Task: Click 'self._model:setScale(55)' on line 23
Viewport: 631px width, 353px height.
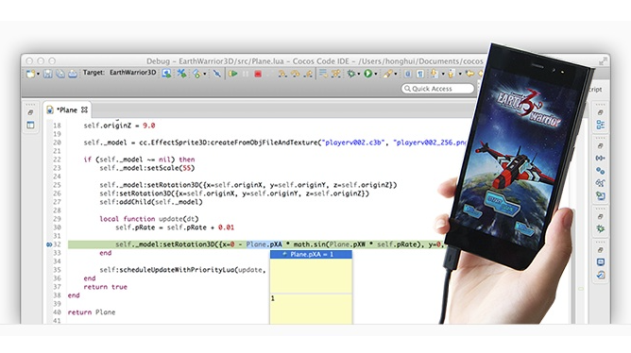Action: coord(147,168)
